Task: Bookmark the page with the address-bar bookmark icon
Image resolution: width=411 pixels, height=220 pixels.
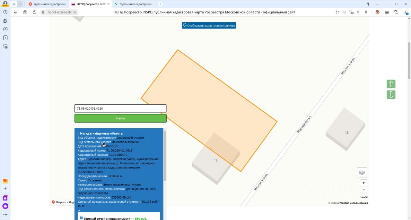Action: point(366,12)
